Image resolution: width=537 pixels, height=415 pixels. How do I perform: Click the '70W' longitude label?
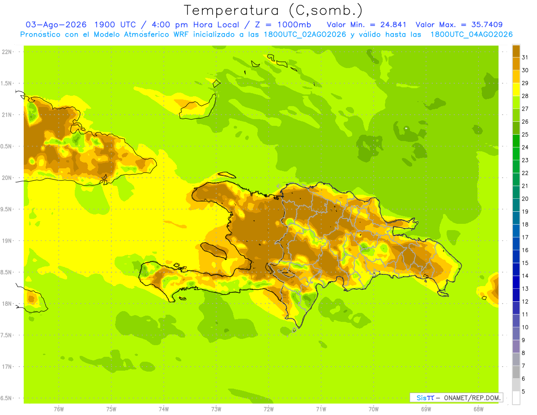click(374, 409)
